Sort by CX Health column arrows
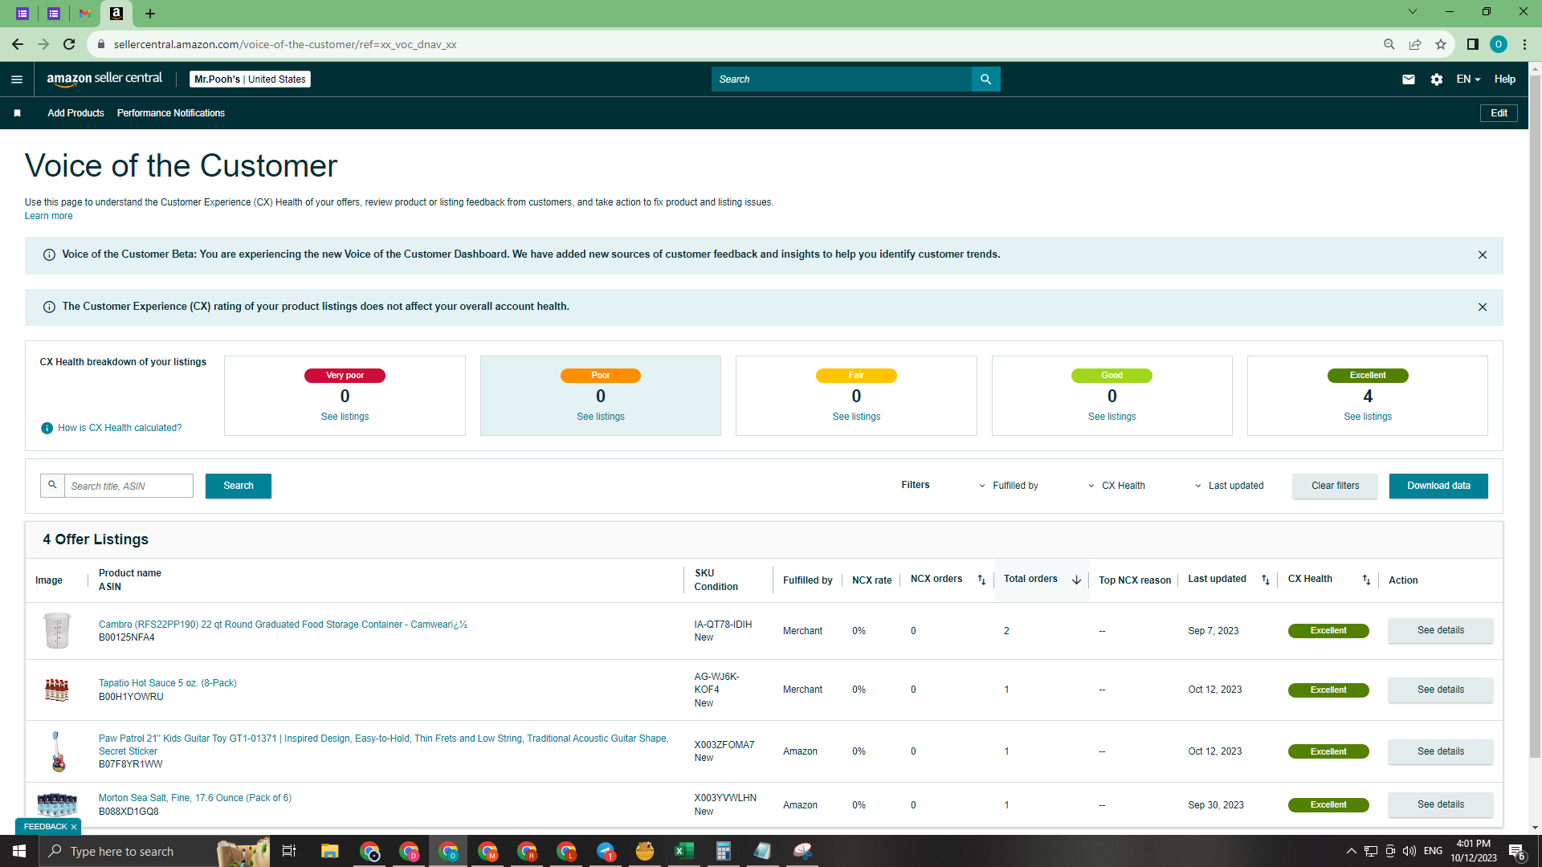The width and height of the screenshot is (1542, 867). [x=1366, y=580]
